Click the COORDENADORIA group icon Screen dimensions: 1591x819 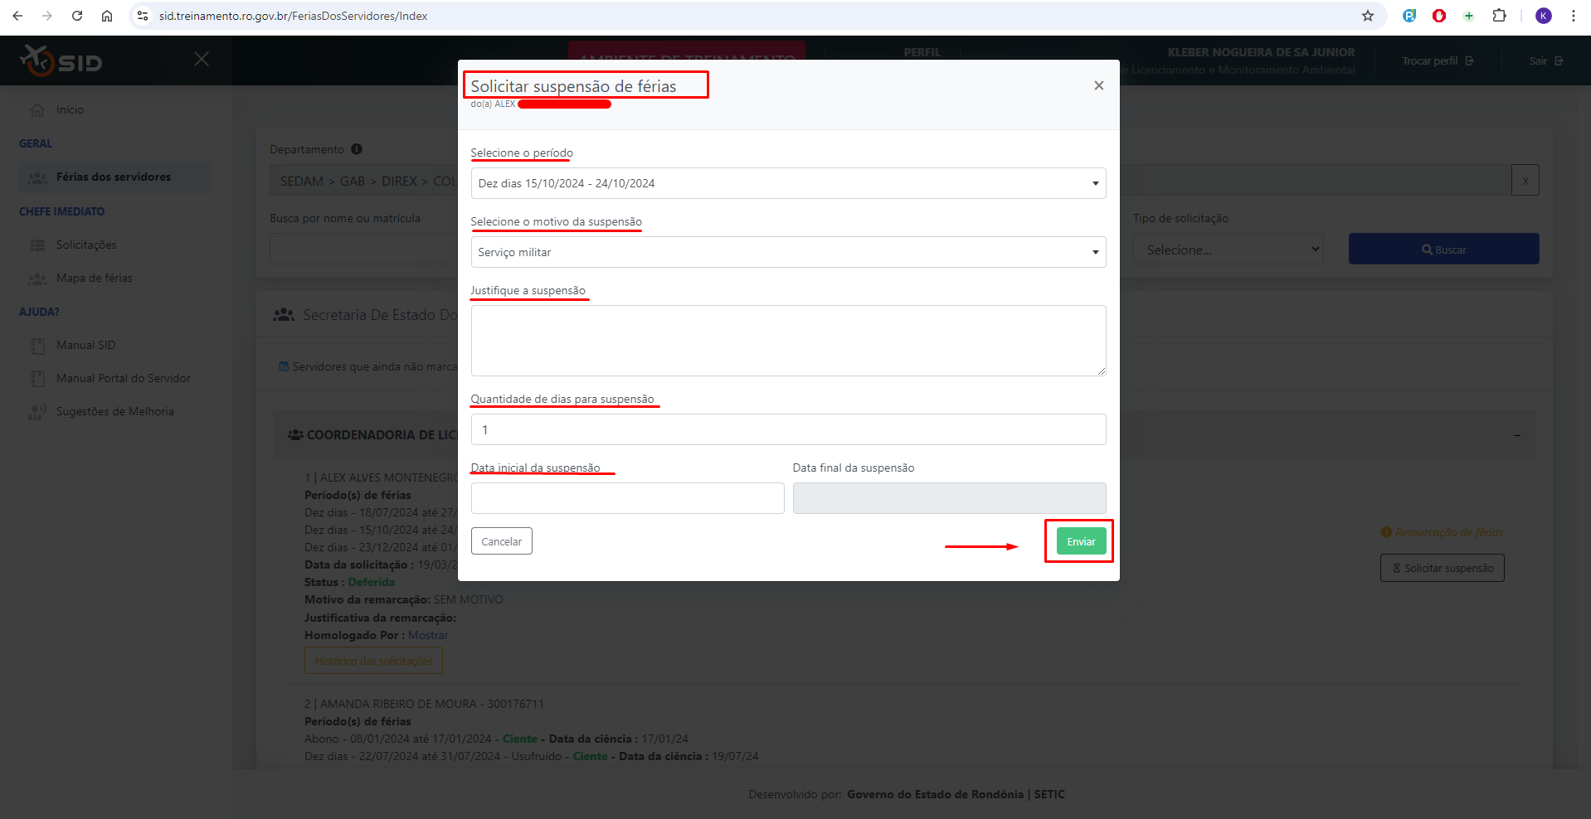coord(295,434)
